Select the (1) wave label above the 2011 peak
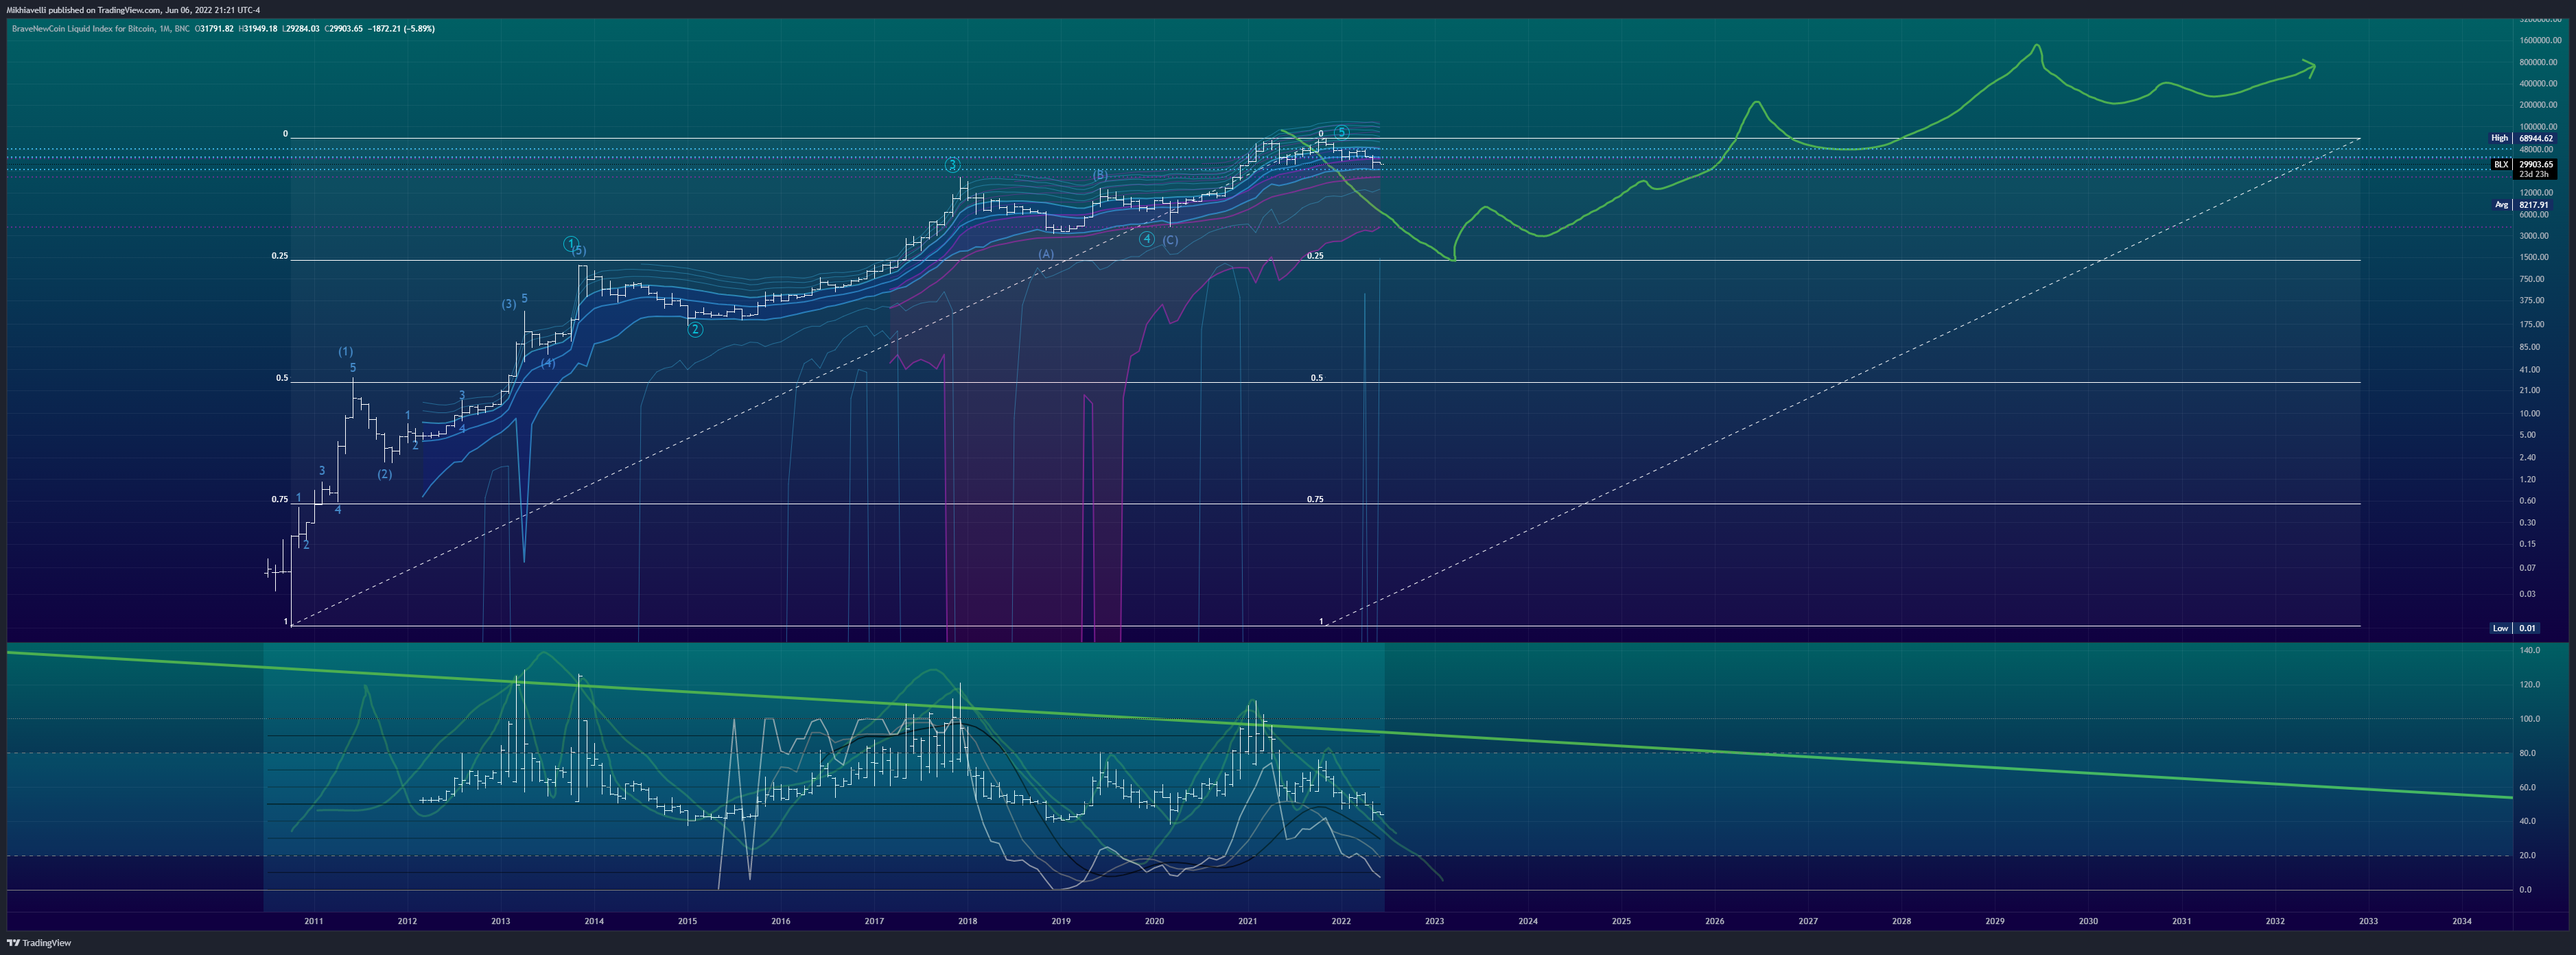2576x955 pixels. click(x=345, y=351)
